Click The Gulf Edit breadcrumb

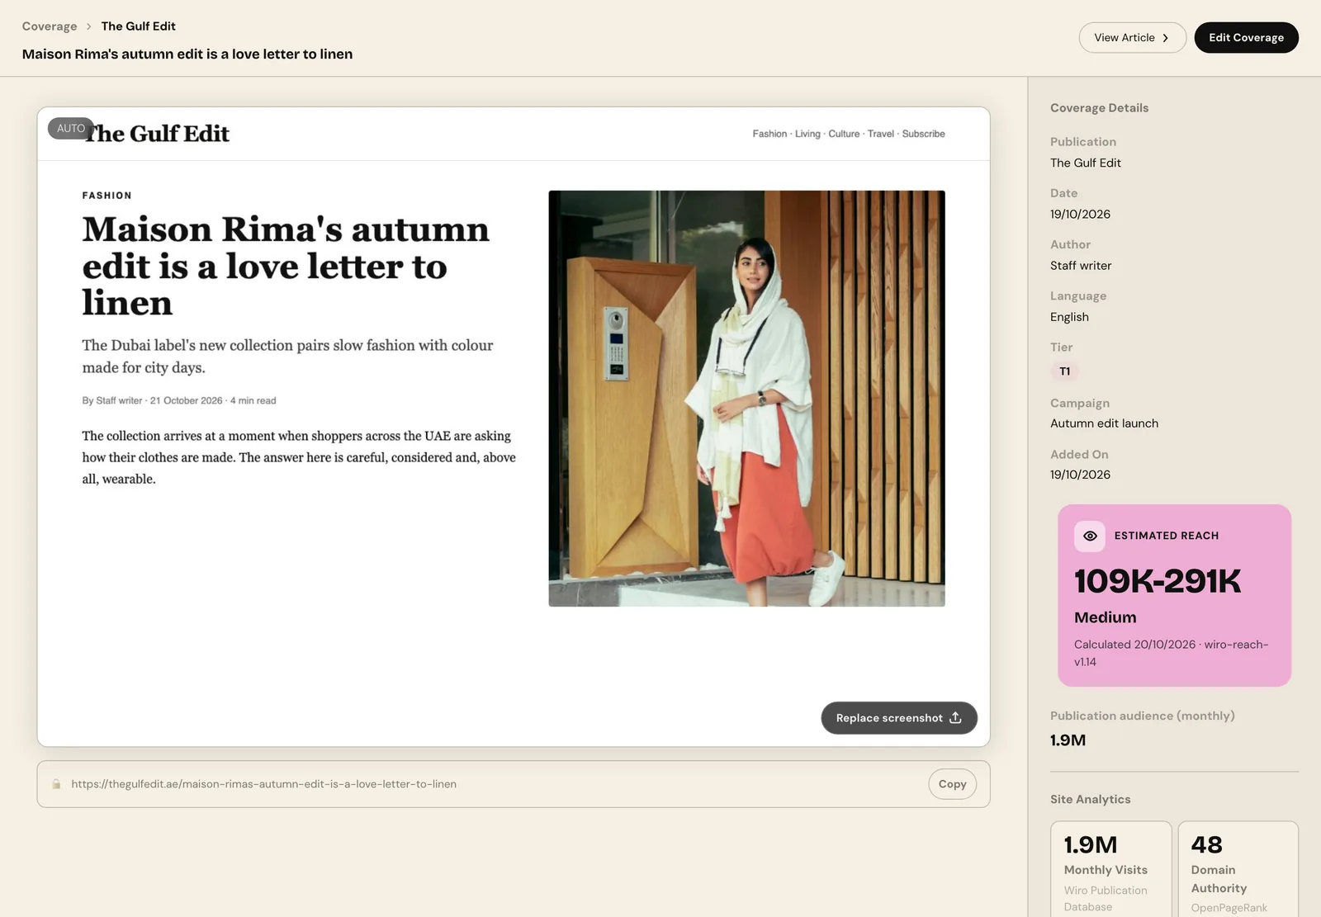tap(138, 26)
